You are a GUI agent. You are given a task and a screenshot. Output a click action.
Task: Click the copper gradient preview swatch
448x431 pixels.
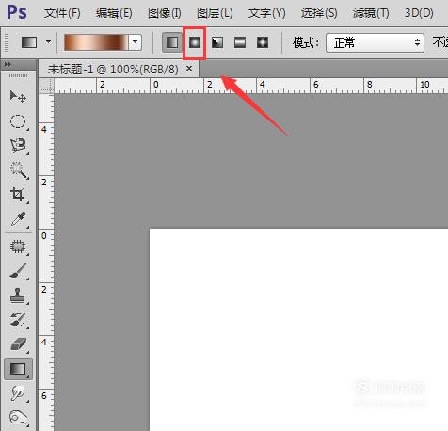click(96, 42)
